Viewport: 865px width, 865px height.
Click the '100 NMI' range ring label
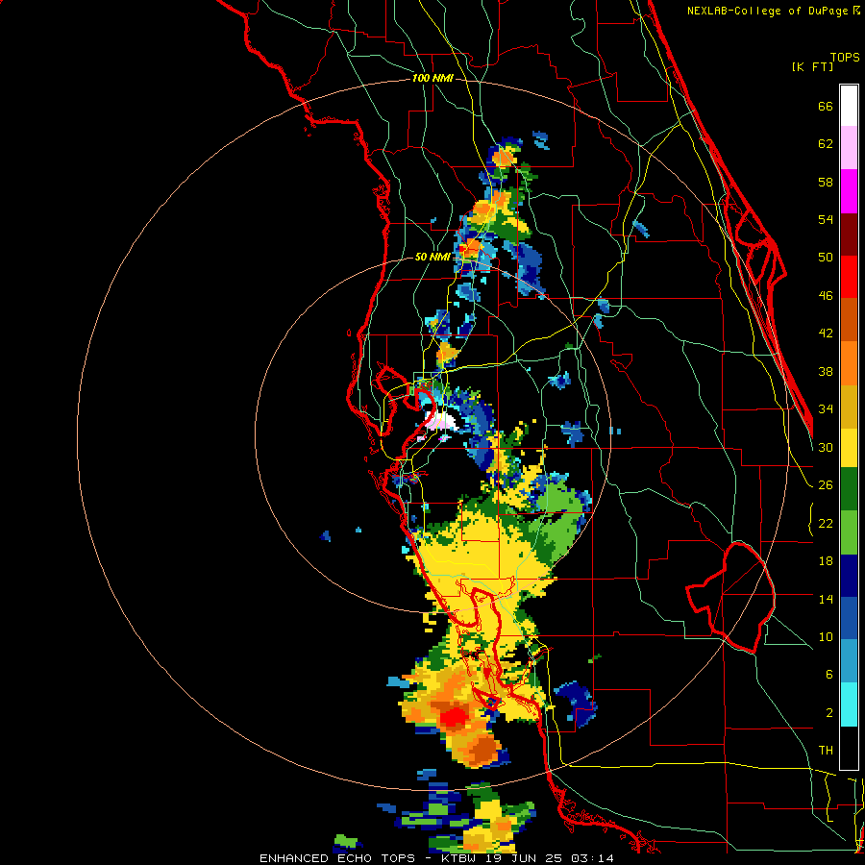coord(432,79)
